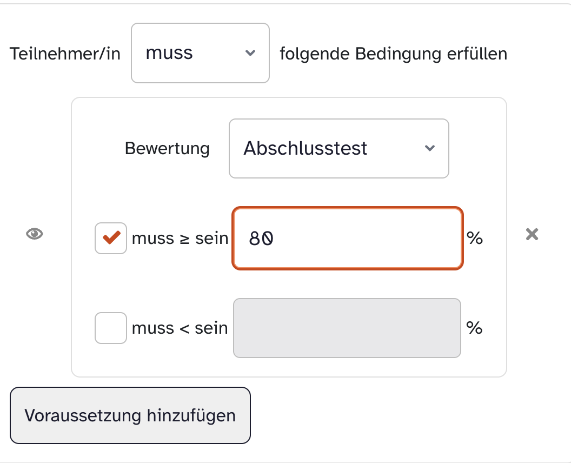Click the 'muss < sein' label text
The image size is (571, 463).
(x=180, y=328)
